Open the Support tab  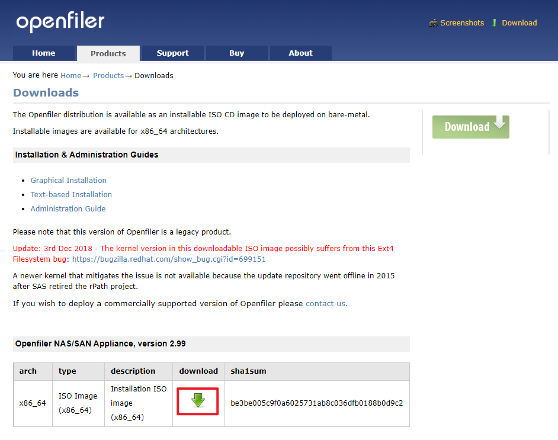click(172, 53)
